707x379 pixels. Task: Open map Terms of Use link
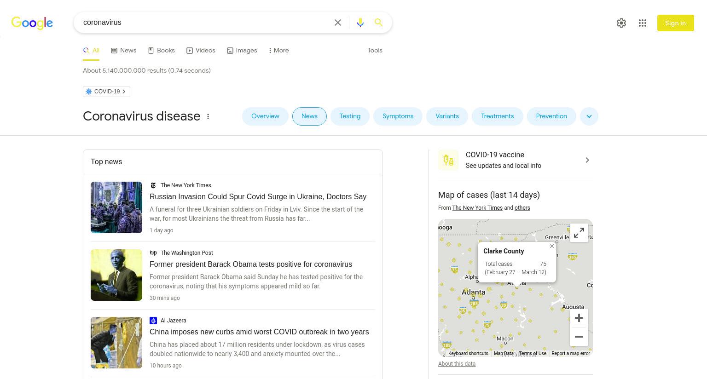click(x=533, y=354)
